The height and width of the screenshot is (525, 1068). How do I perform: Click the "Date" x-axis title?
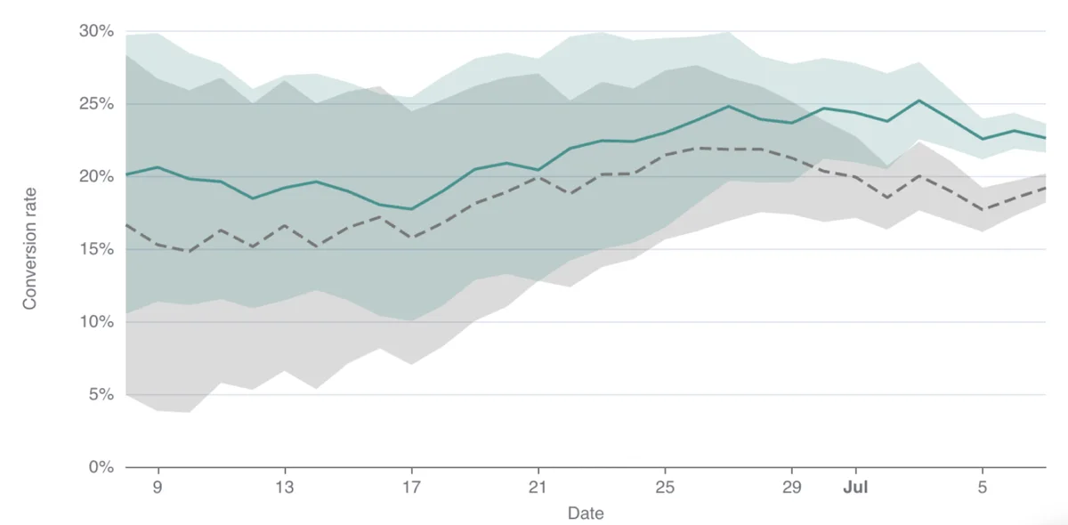click(586, 513)
